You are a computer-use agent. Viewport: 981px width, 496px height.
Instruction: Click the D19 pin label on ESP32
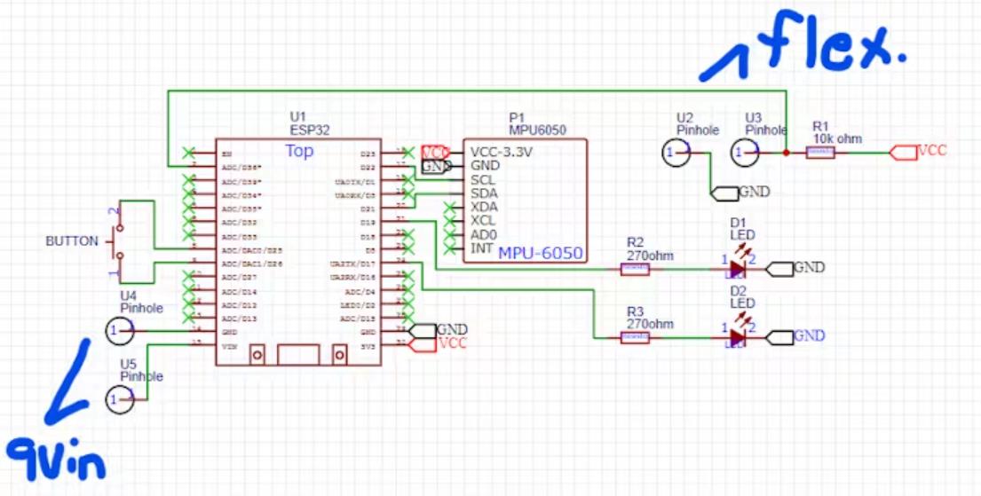click(368, 222)
